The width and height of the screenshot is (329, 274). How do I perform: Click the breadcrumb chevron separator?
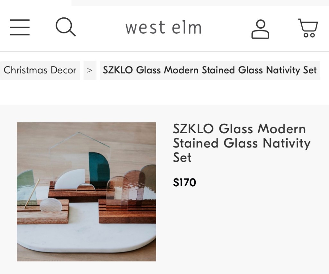[90, 70]
